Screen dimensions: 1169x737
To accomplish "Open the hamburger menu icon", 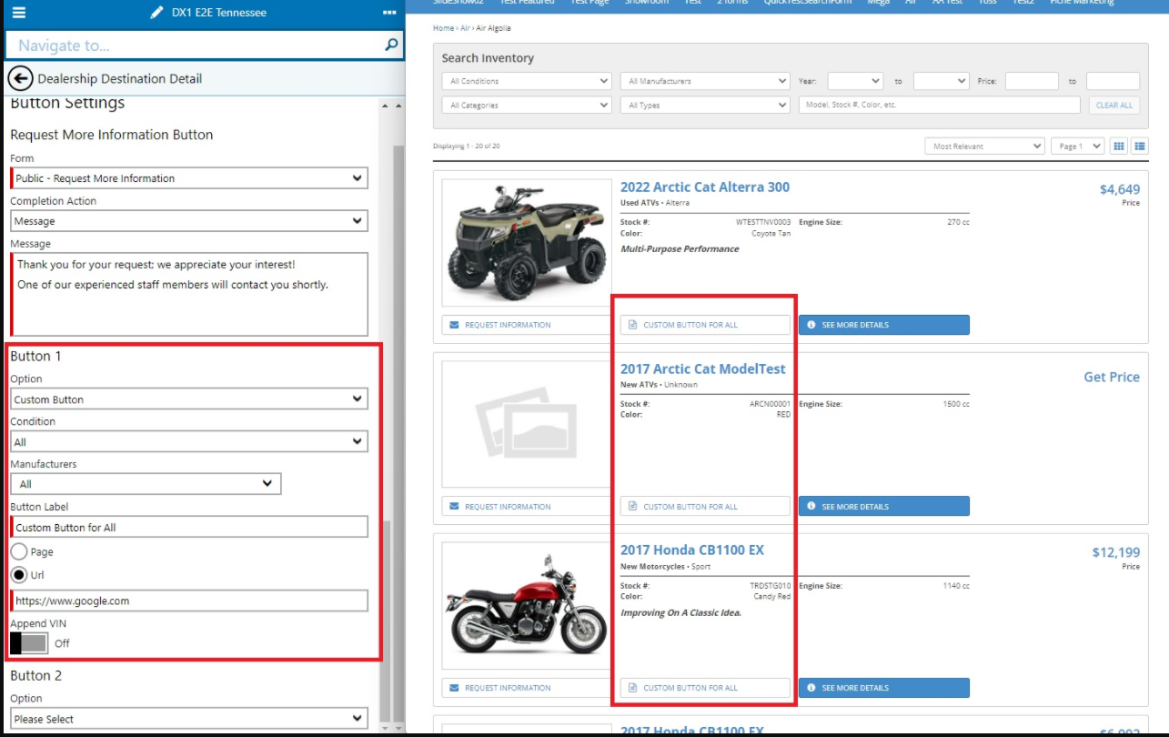I will coord(19,13).
